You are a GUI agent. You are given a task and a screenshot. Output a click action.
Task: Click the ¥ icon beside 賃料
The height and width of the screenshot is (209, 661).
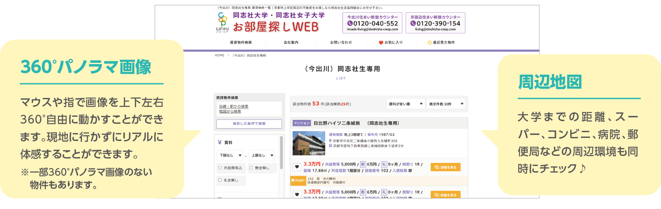(x=219, y=142)
